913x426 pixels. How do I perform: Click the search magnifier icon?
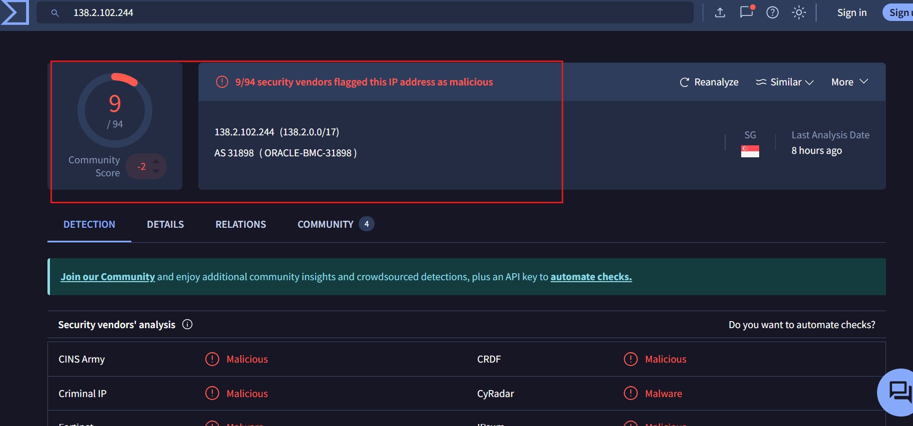pyautogui.click(x=55, y=13)
